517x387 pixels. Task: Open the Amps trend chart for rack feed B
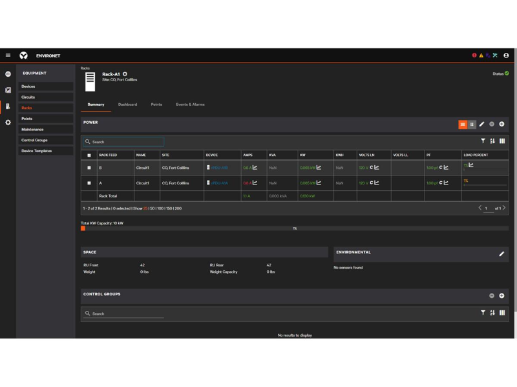[x=255, y=168]
